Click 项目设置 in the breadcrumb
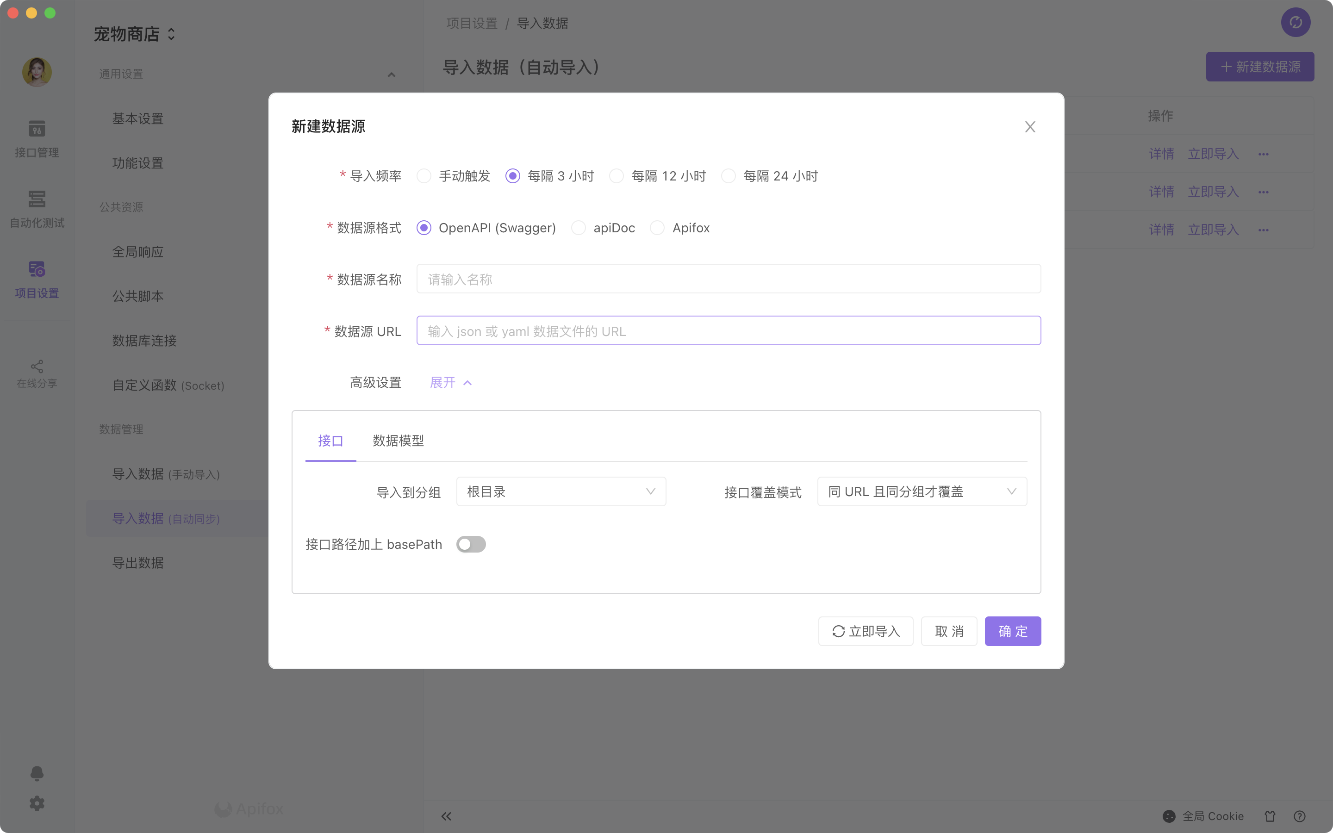 point(472,23)
